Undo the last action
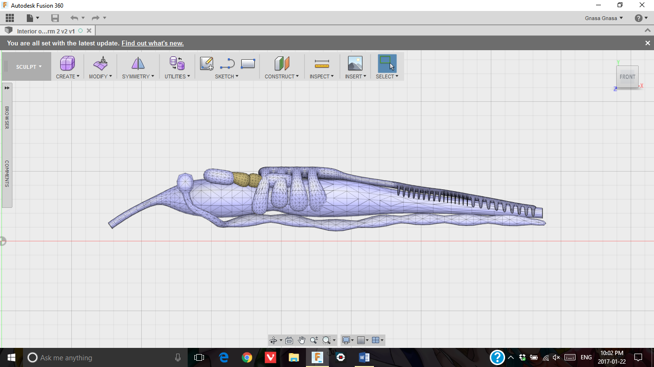 click(x=74, y=18)
